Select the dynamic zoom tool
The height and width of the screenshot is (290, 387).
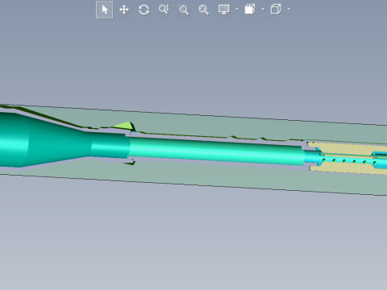164,10
